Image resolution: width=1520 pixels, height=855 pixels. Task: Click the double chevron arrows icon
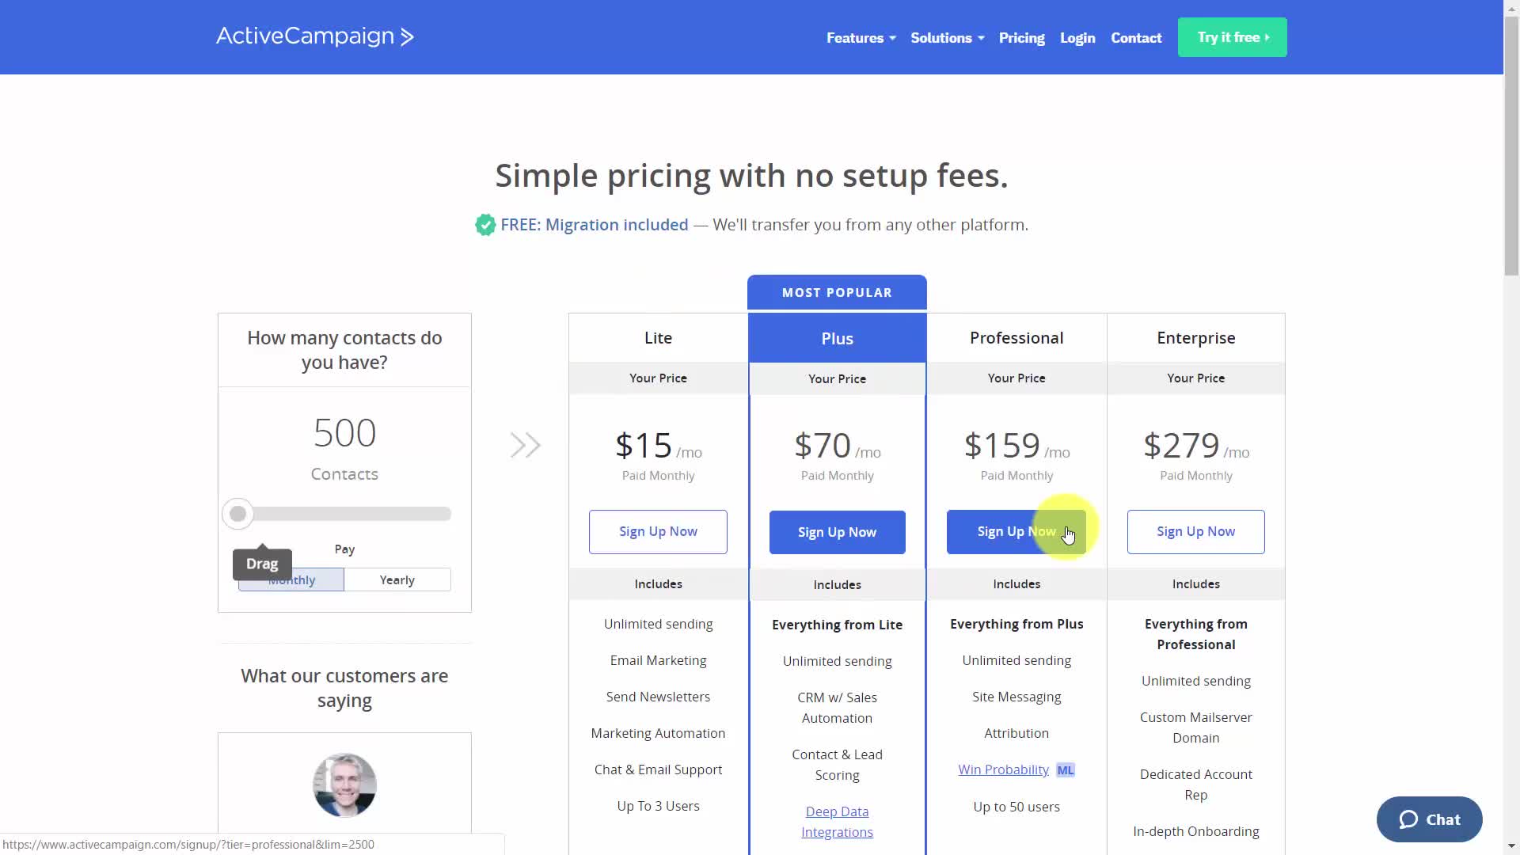click(x=526, y=445)
